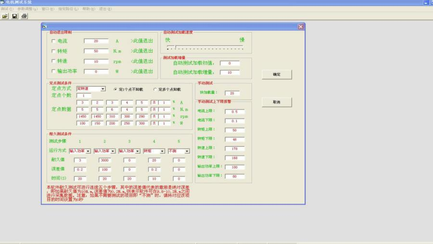The width and height of the screenshot is (433, 244).
Task: Expand step 5 dropdown showing 不测
Action: pos(187,151)
